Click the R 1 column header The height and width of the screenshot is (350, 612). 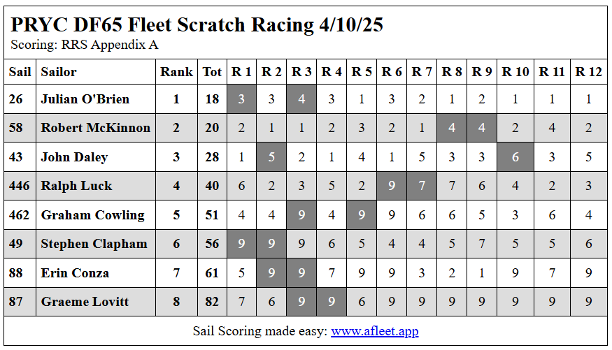click(x=241, y=72)
